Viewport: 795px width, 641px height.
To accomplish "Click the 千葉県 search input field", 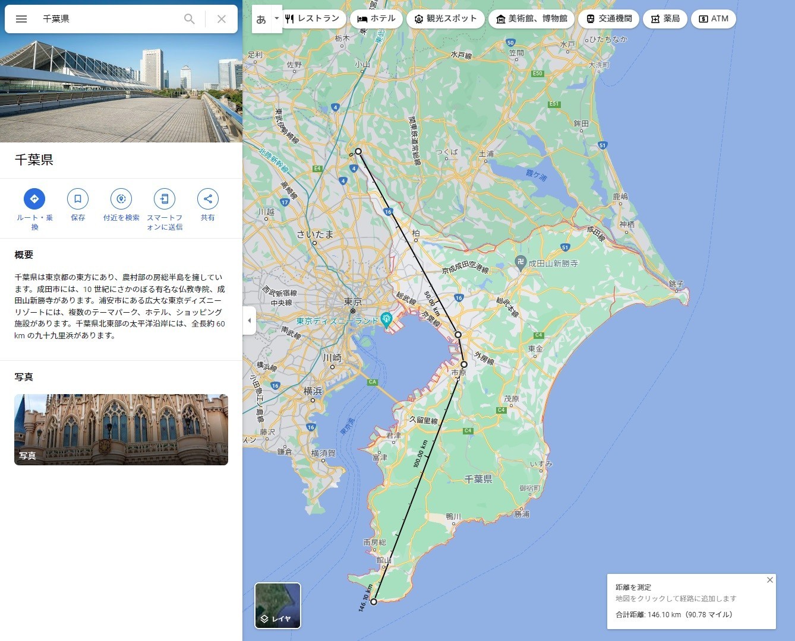I will point(107,19).
